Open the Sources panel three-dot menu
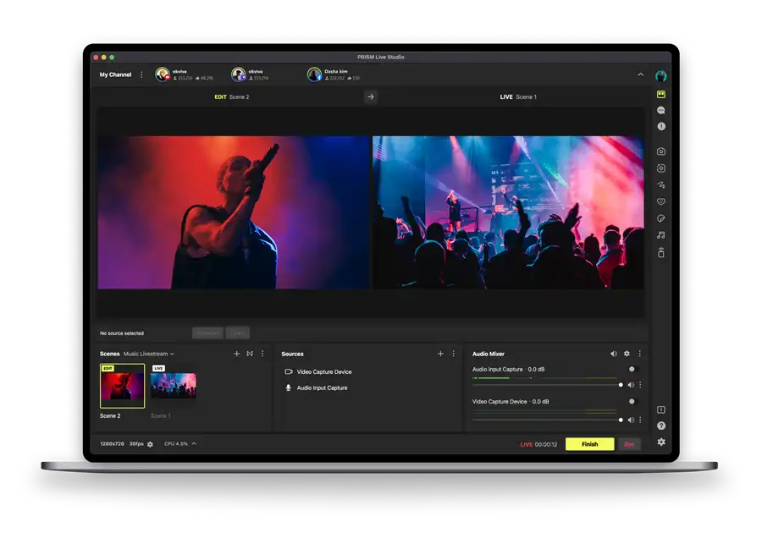The height and width of the screenshot is (544, 762). (x=453, y=354)
